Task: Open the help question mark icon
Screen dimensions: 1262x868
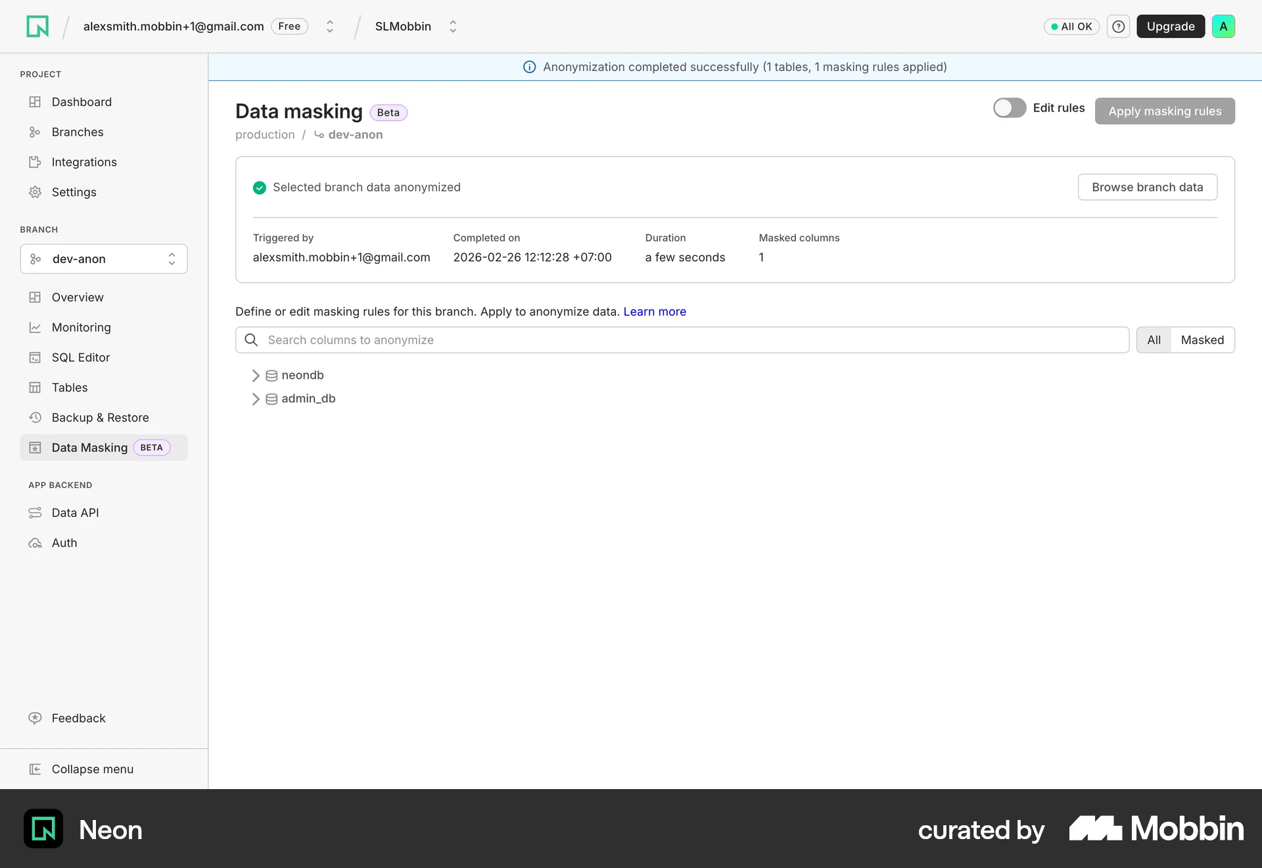Action: (x=1118, y=26)
